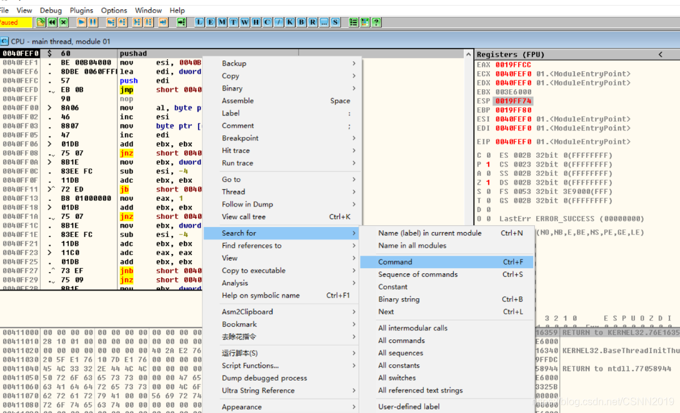This screenshot has width=680, height=413.
Task: Select Sequence of commands entry
Action: coord(447,275)
